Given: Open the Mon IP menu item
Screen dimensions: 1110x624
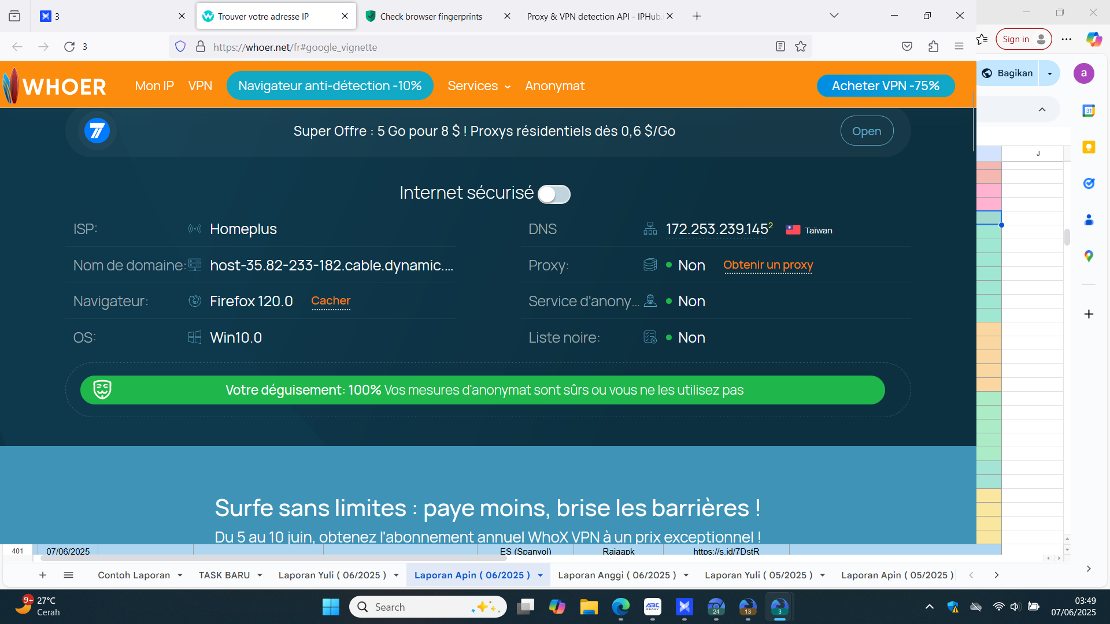Looking at the screenshot, I should (154, 86).
